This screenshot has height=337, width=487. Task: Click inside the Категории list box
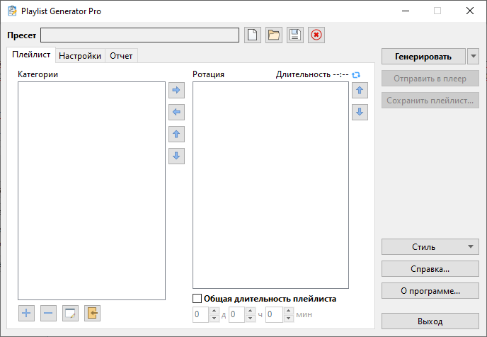click(x=91, y=190)
